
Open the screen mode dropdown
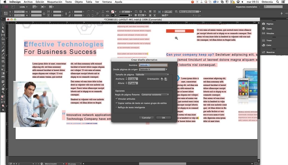pyautogui.click(x=43, y=7)
